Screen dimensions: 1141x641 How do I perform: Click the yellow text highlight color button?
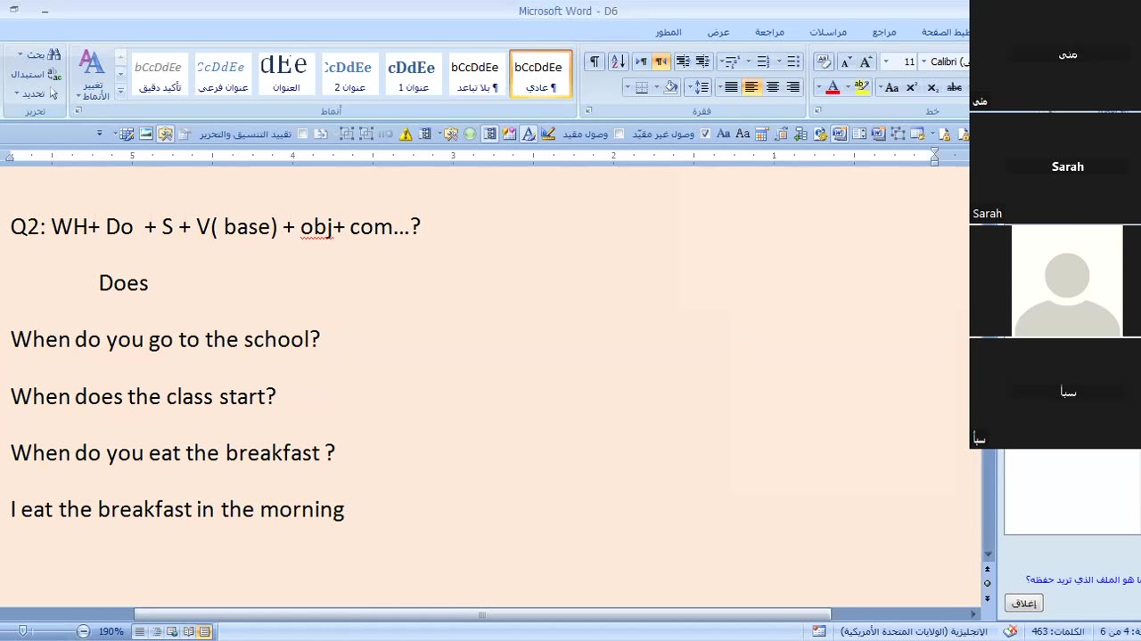click(x=862, y=87)
